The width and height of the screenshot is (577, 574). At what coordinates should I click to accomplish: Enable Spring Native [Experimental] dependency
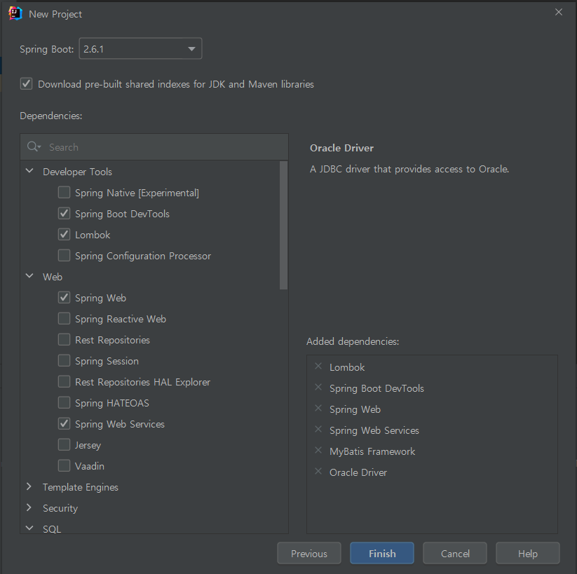point(64,193)
